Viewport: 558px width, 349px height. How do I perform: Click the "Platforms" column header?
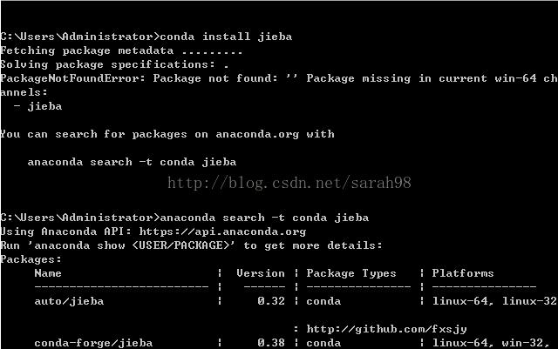(463, 273)
